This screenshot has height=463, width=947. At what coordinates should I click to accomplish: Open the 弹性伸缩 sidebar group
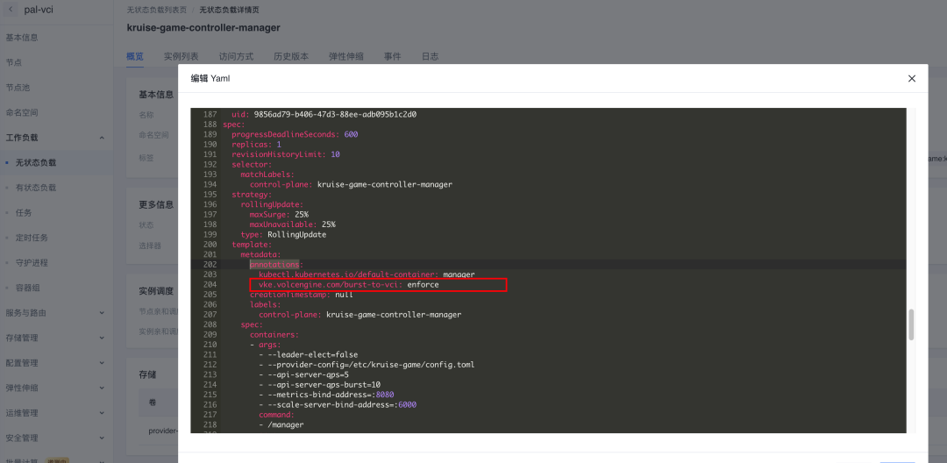click(102, 388)
